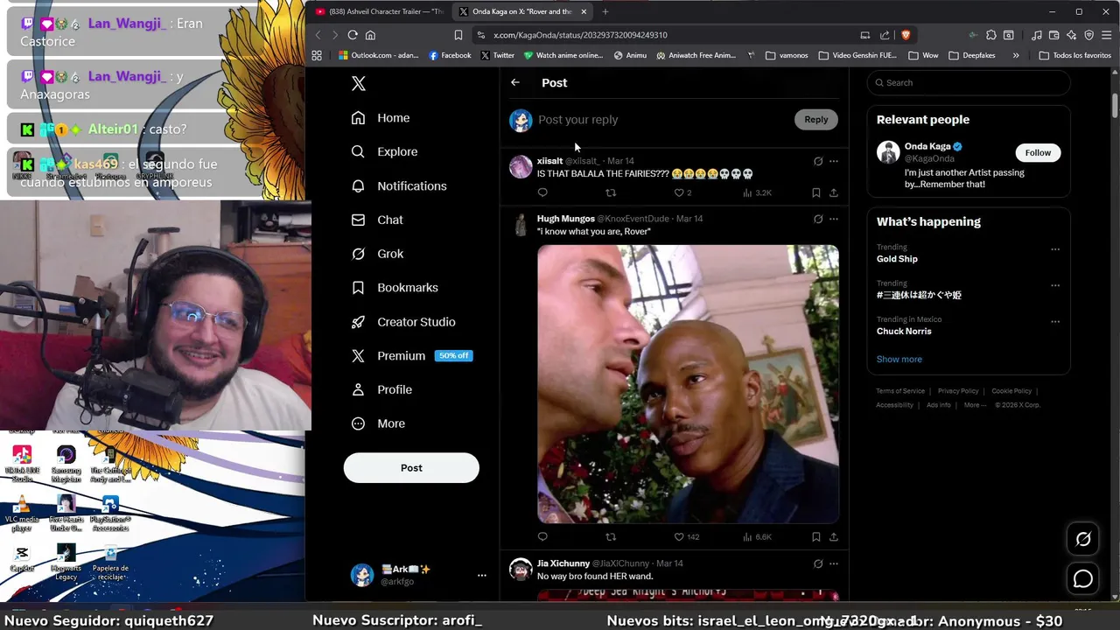Switch to the Ashveil Character Trailer tab
The image size is (1120, 630).
[x=380, y=11]
